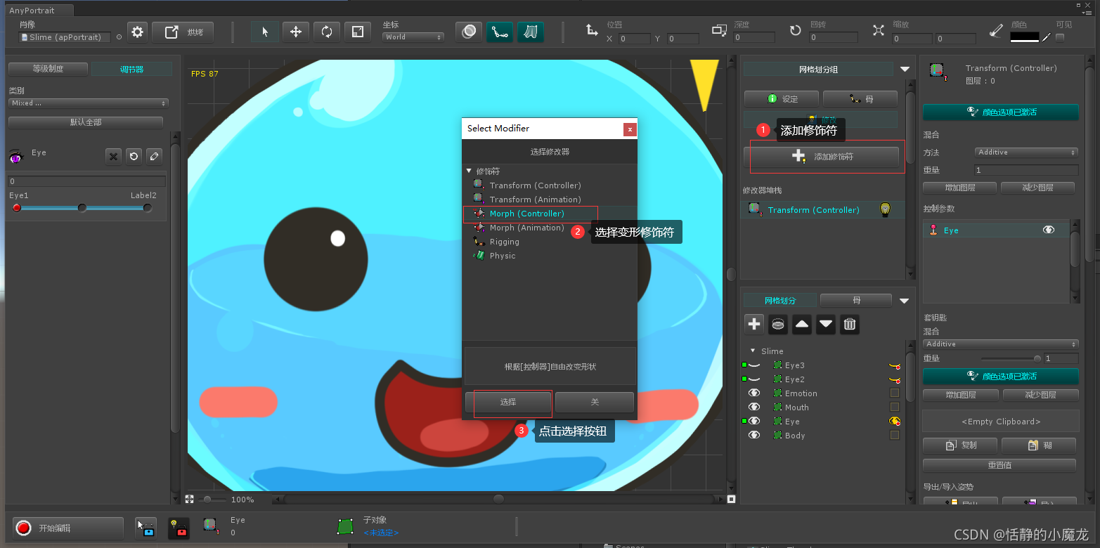Move layer down with down arrow icon
Viewport: 1100px width, 548px height.
(826, 324)
